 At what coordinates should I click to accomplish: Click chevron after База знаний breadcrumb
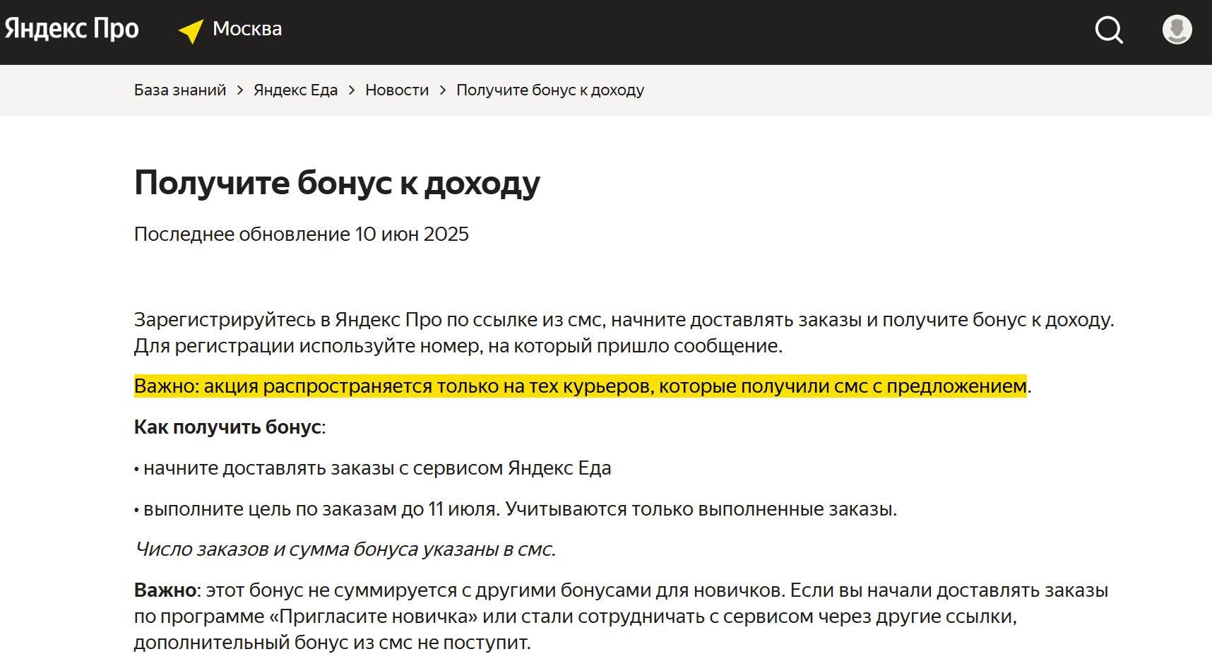pos(240,90)
